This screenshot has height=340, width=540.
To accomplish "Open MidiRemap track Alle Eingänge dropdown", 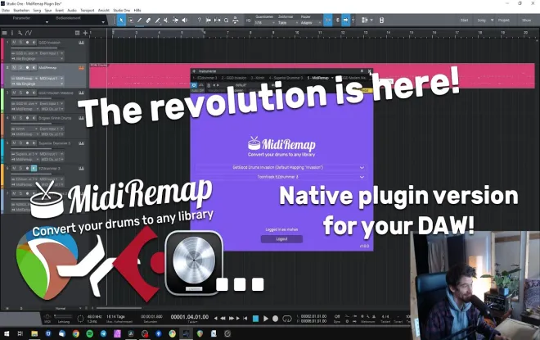I will click(37, 84).
